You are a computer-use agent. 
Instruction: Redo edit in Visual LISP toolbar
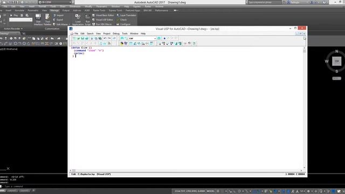click(109, 38)
